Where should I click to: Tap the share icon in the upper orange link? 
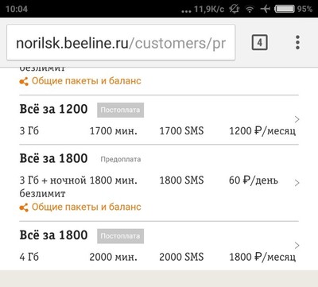coord(24,81)
